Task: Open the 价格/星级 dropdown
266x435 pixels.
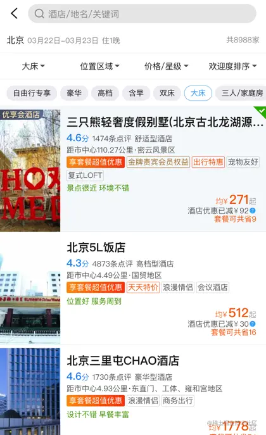Action: [x=166, y=66]
